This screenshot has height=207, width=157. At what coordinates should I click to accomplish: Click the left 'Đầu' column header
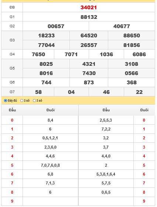(x=12, y=110)
